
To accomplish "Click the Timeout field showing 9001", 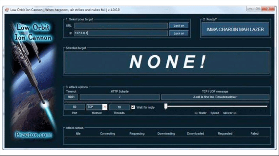I will point(71,97).
